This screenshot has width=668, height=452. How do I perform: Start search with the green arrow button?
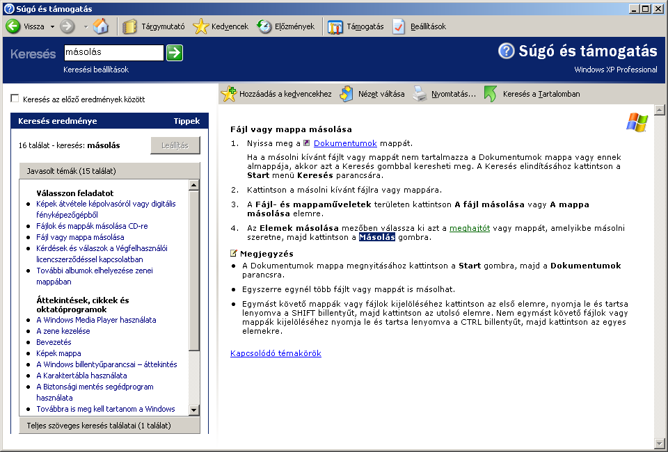pyautogui.click(x=174, y=53)
